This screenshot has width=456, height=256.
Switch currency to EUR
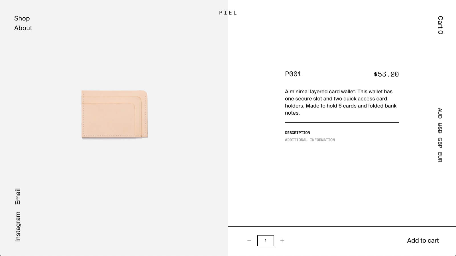tap(440, 157)
